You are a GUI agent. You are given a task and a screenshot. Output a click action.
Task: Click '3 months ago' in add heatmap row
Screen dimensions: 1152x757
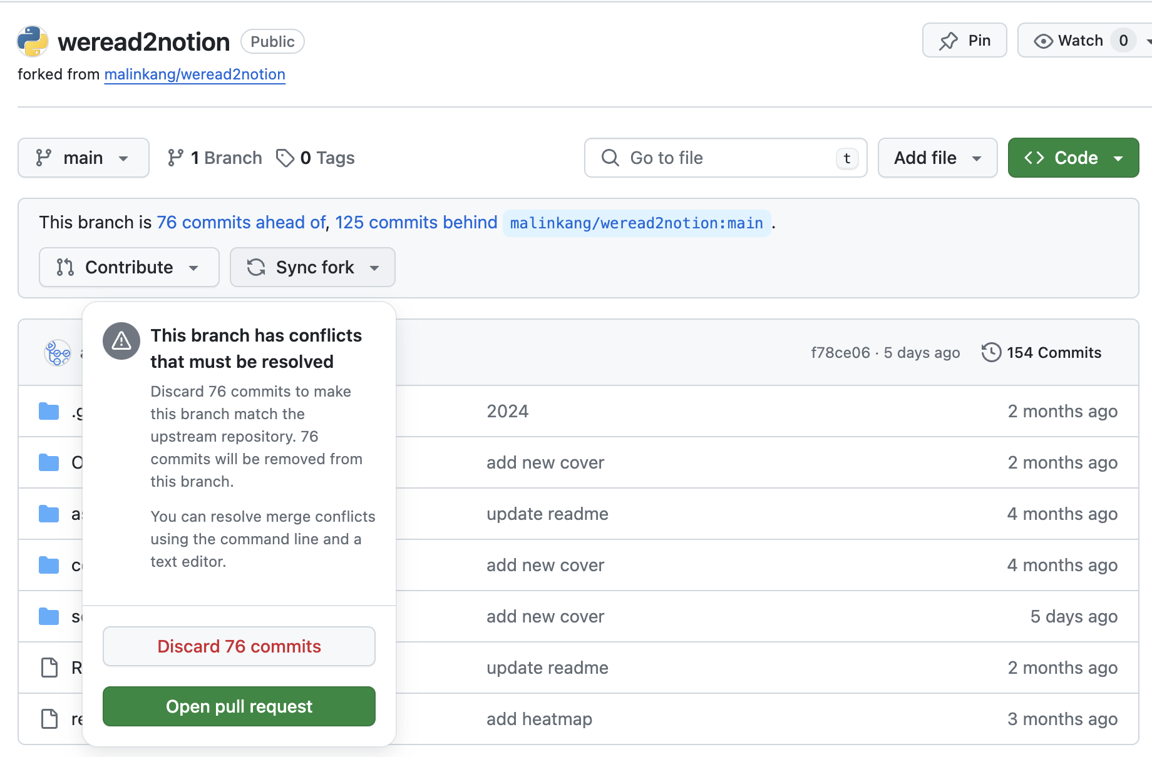[x=1062, y=719]
